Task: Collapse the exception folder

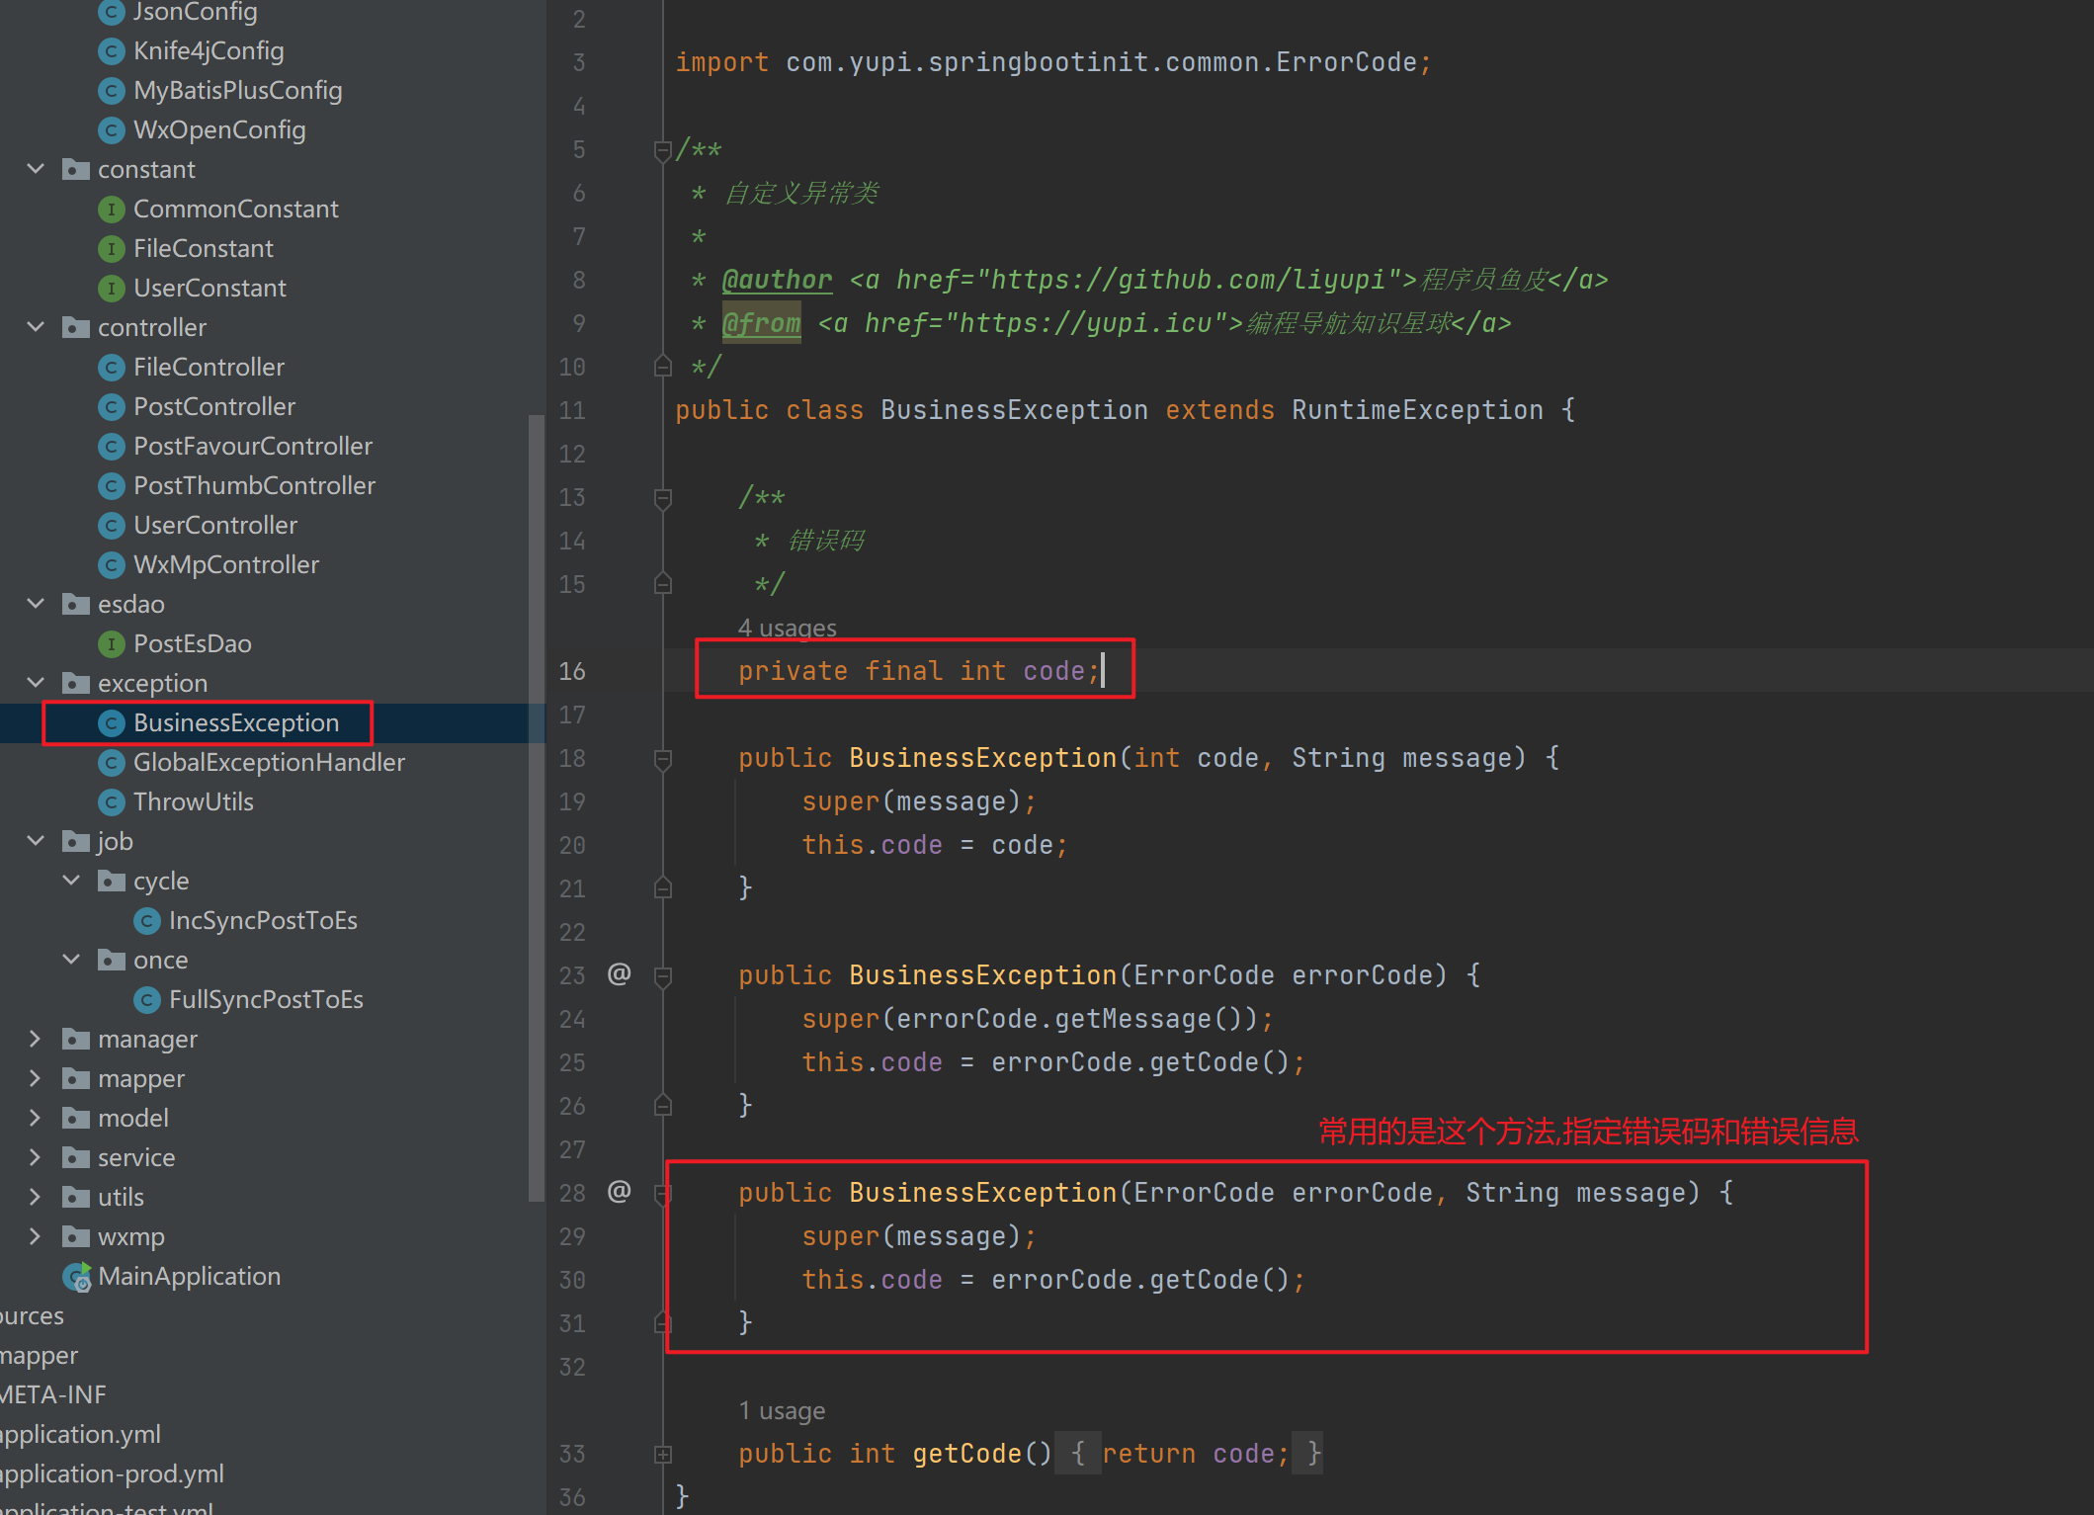Action: [36, 683]
